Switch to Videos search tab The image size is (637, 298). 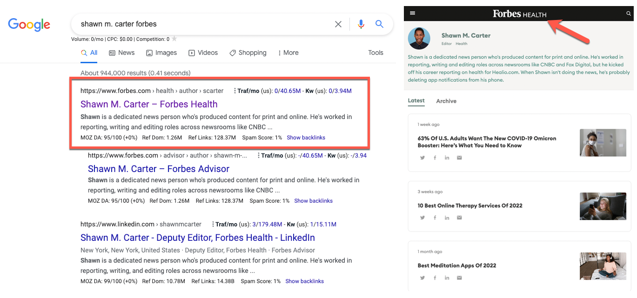(x=203, y=53)
